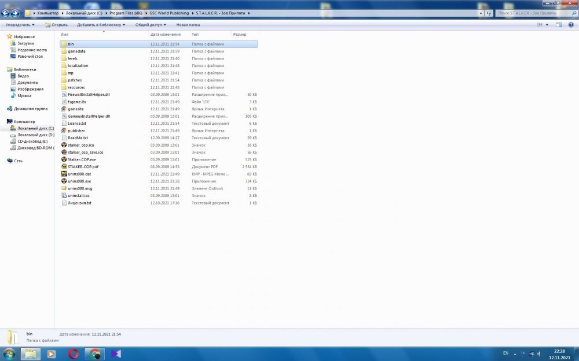Select the levels folder icon
This screenshot has width=579, height=361.
(64, 58)
